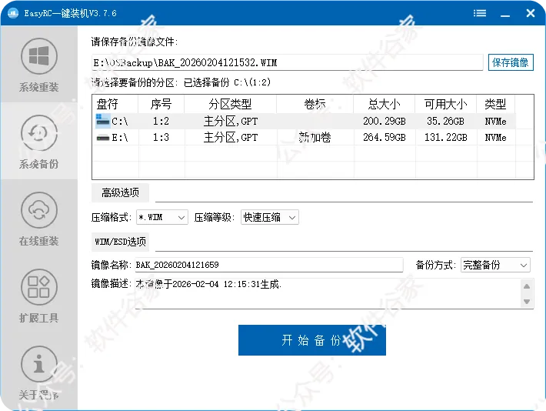Click the 新加卷 volume label cell

pos(315,137)
